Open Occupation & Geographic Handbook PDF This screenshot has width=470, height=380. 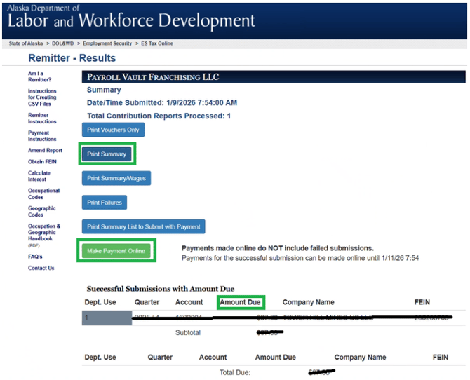tap(44, 236)
